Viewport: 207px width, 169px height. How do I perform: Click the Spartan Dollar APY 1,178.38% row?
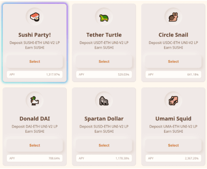pyautogui.click(x=104, y=158)
